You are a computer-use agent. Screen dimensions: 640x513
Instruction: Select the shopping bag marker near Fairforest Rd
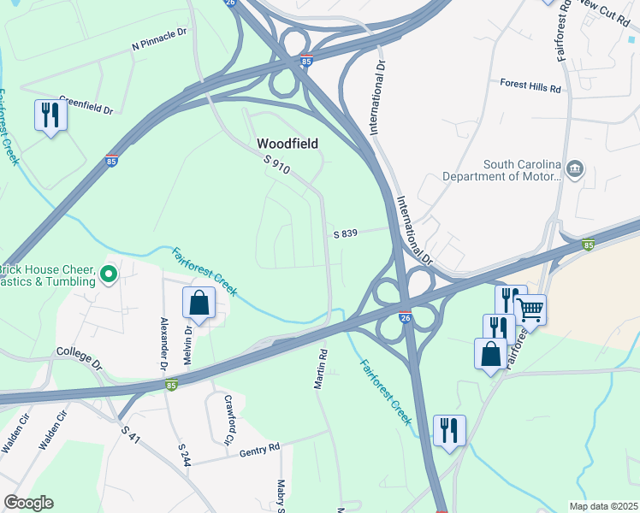(490, 357)
